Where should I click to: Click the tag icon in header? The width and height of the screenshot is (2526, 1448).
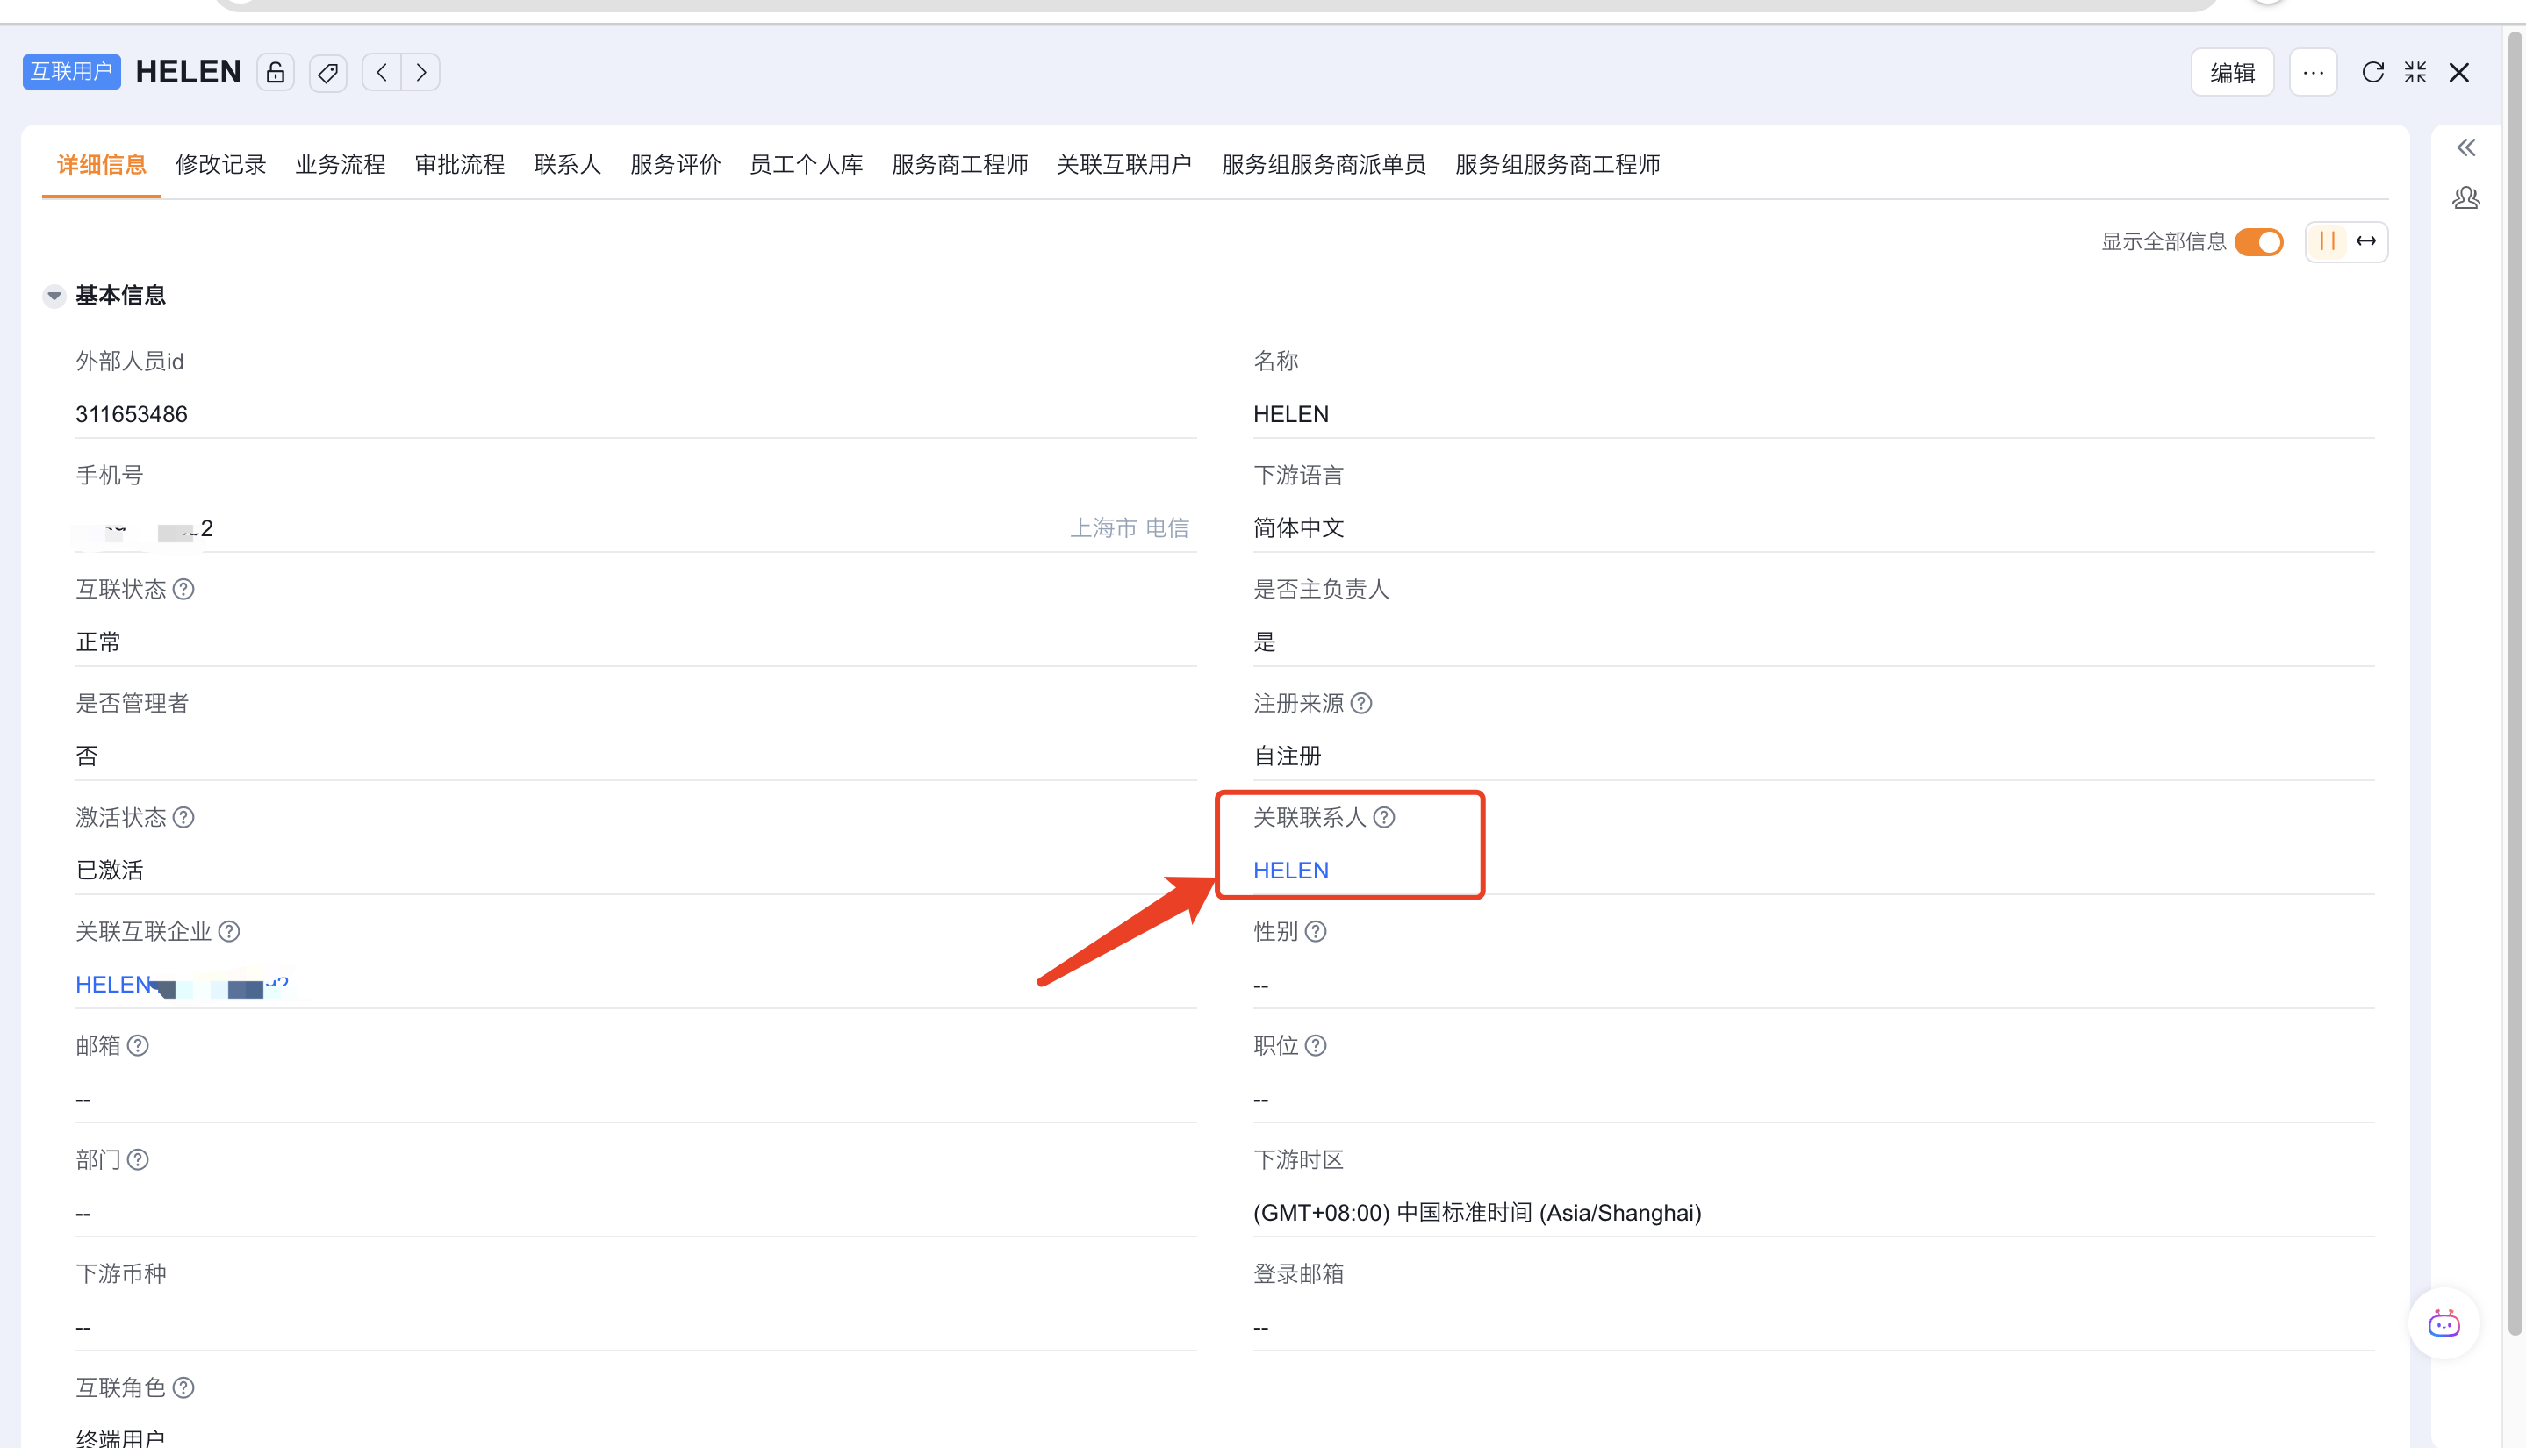click(x=327, y=73)
